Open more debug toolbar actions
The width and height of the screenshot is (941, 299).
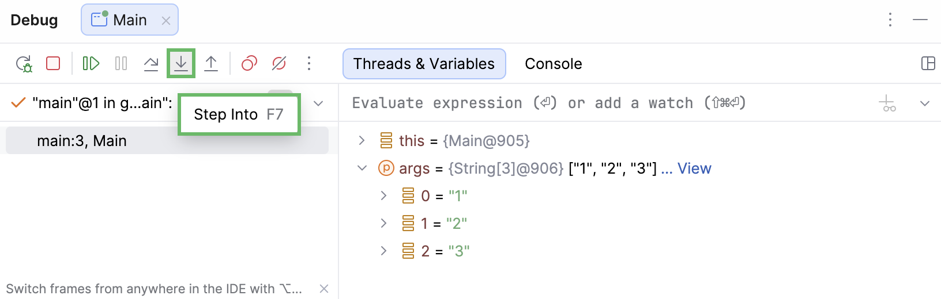(309, 63)
